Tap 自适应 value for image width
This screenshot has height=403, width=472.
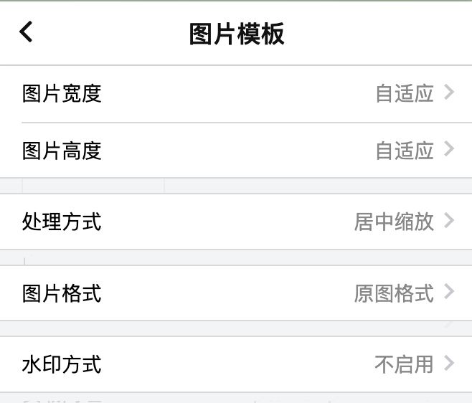[x=405, y=94]
